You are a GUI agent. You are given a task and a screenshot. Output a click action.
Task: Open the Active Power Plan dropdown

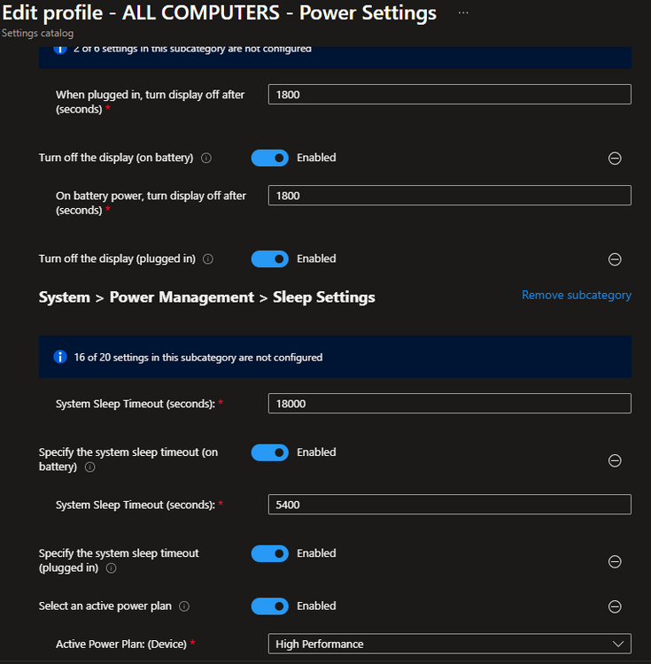tap(449, 644)
